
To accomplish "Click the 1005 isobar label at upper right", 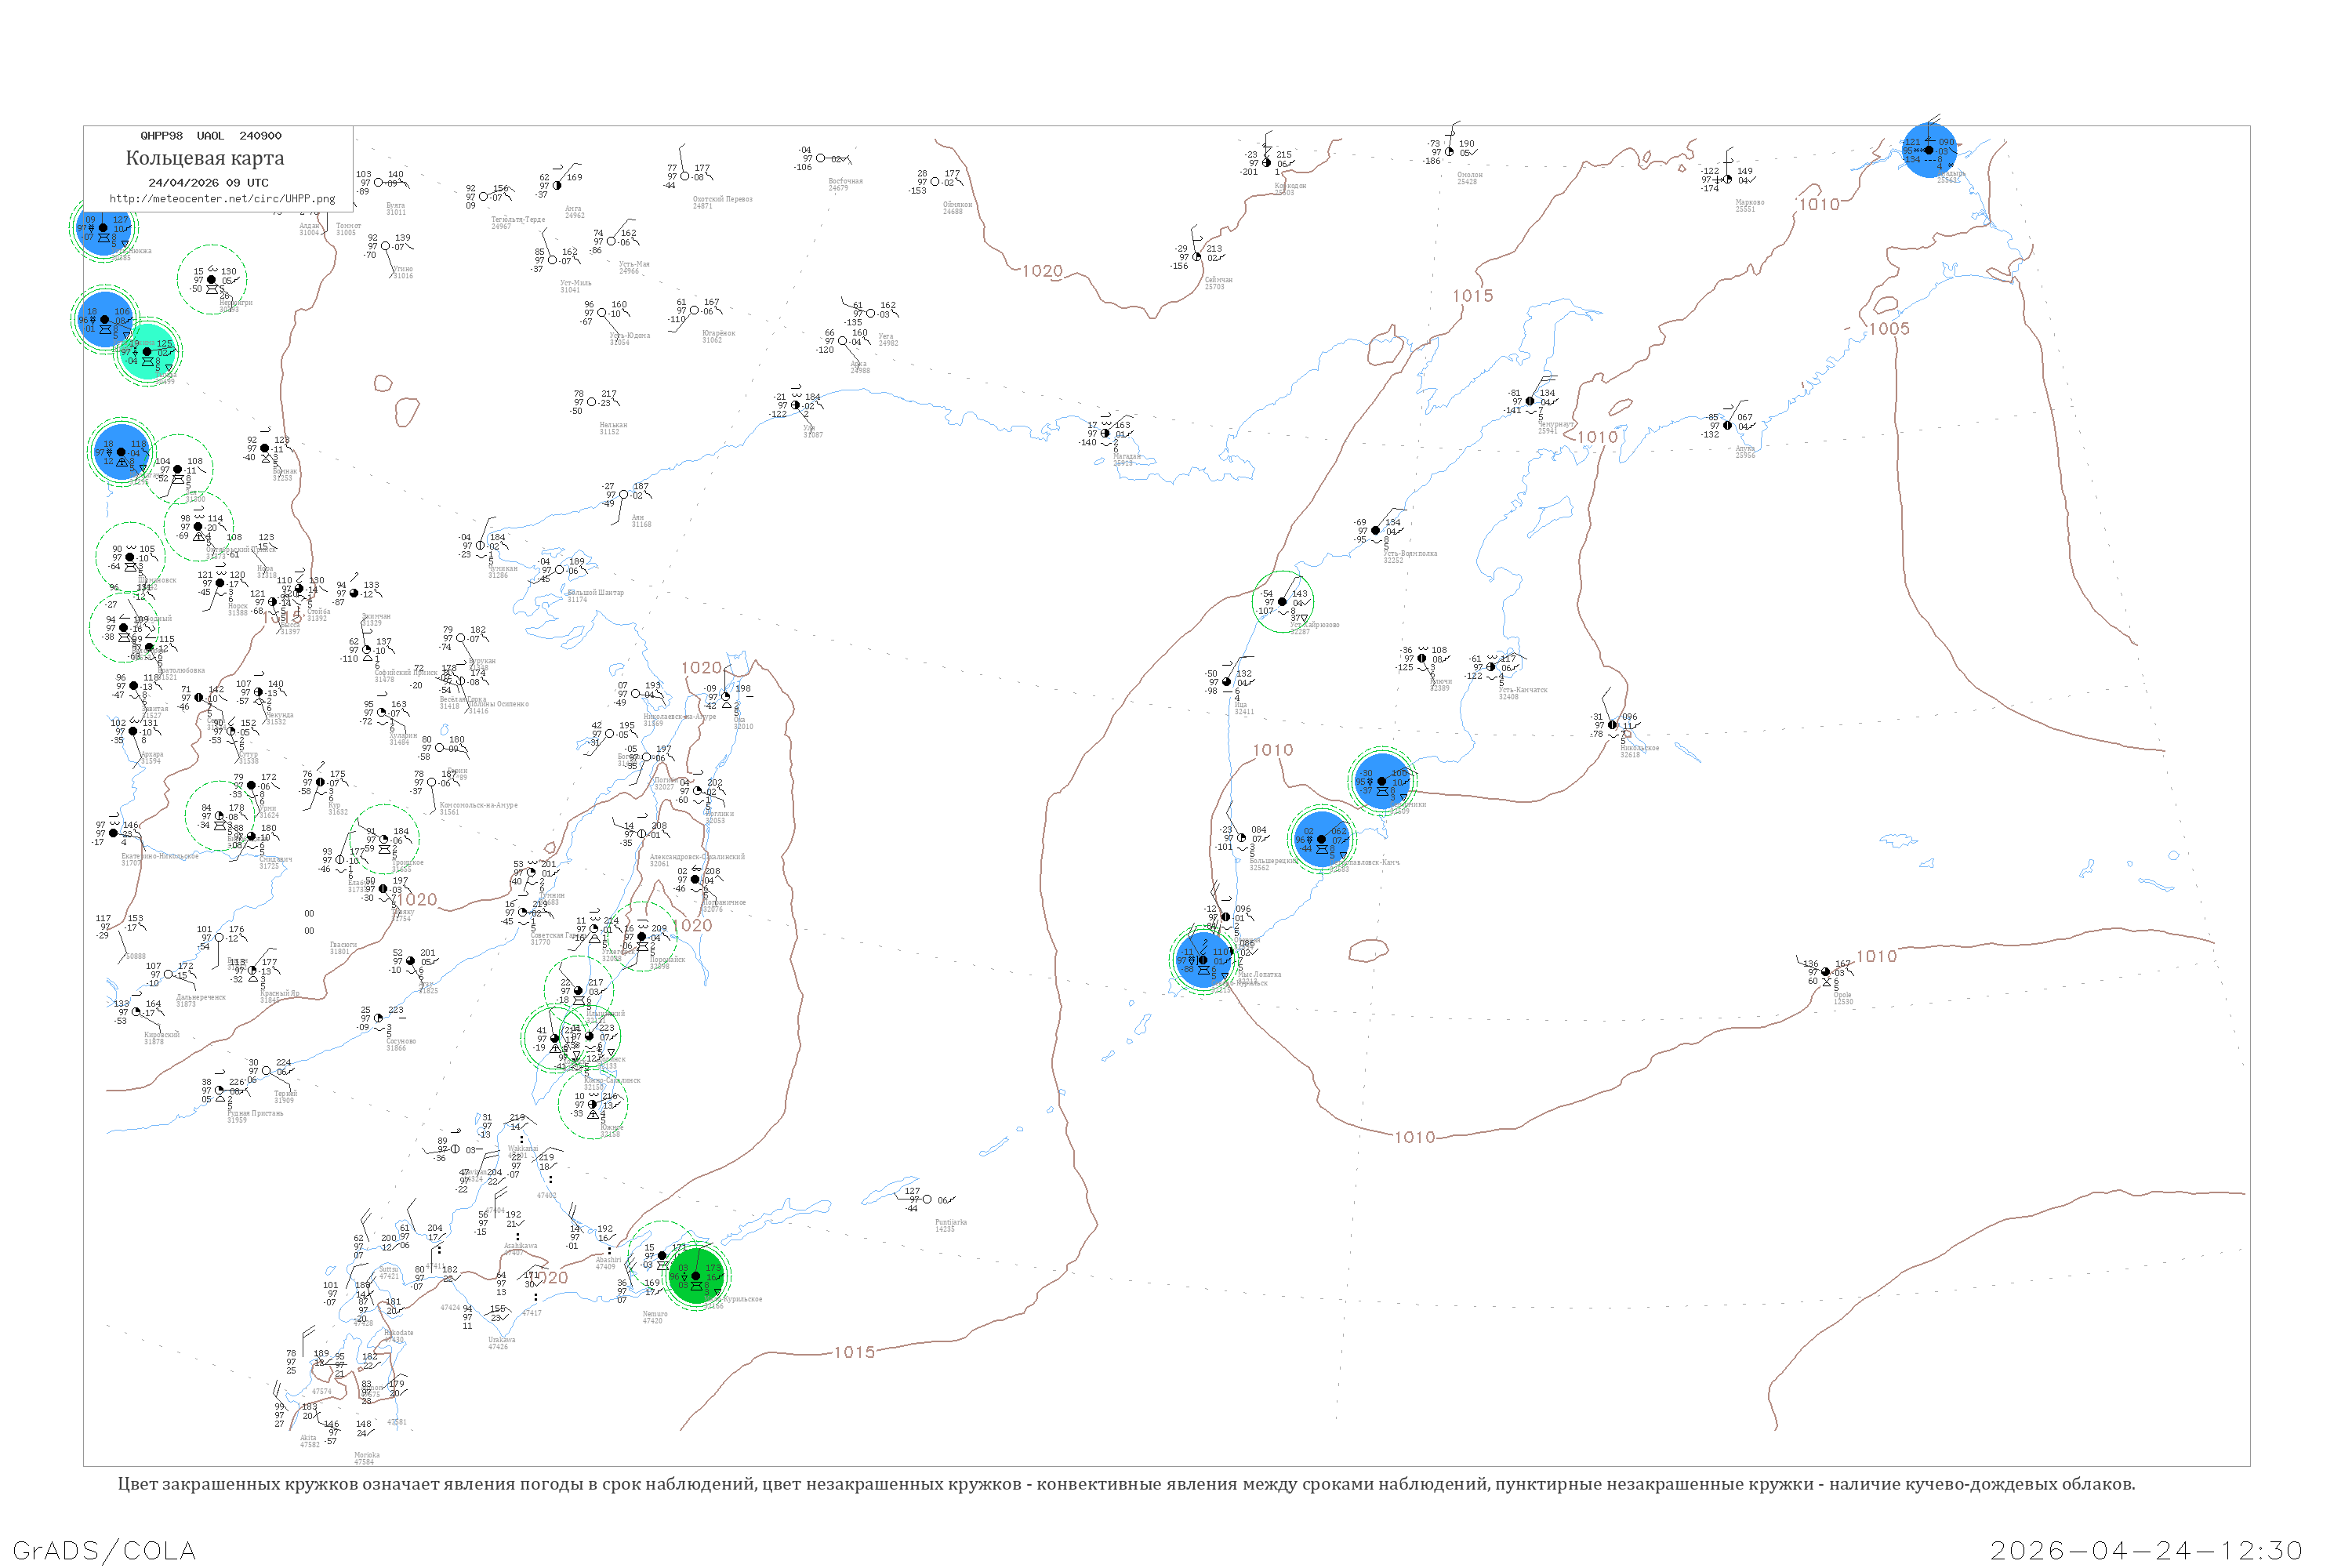I will (x=1889, y=329).
